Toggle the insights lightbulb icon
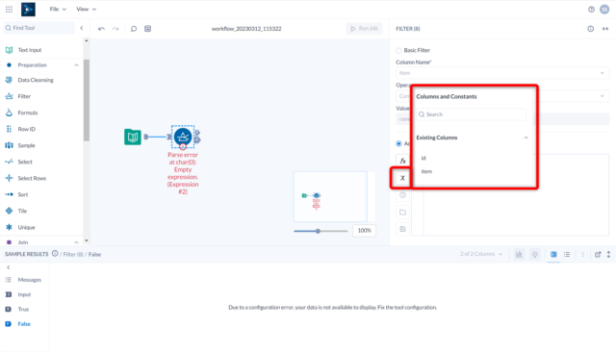Screen dimensions: 616x352 click(535, 254)
